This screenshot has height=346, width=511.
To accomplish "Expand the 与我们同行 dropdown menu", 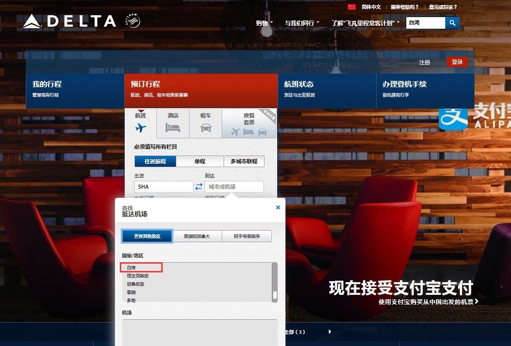I will coord(302,23).
